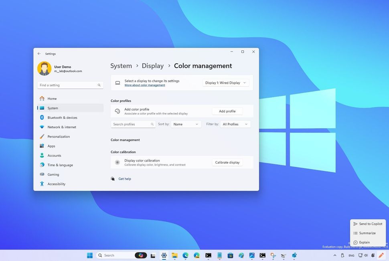
Task: Click the Add profile button
Action: pyautogui.click(x=227, y=111)
